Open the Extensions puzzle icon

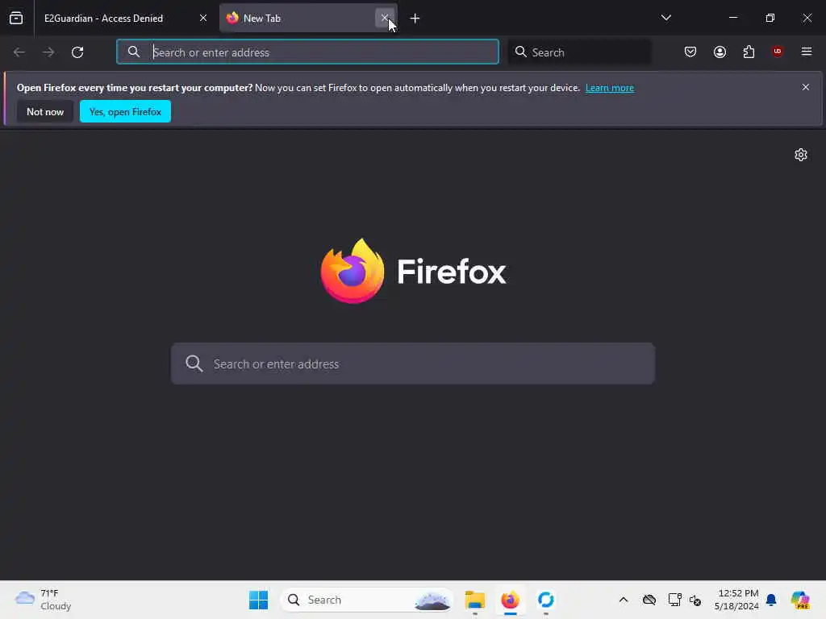(x=749, y=52)
